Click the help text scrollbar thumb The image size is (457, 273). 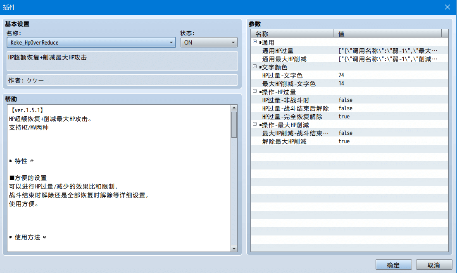[x=234, y=125]
